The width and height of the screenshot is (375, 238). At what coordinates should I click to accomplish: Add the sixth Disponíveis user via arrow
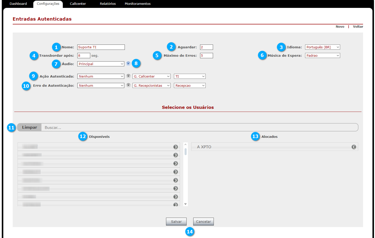click(x=175, y=188)
